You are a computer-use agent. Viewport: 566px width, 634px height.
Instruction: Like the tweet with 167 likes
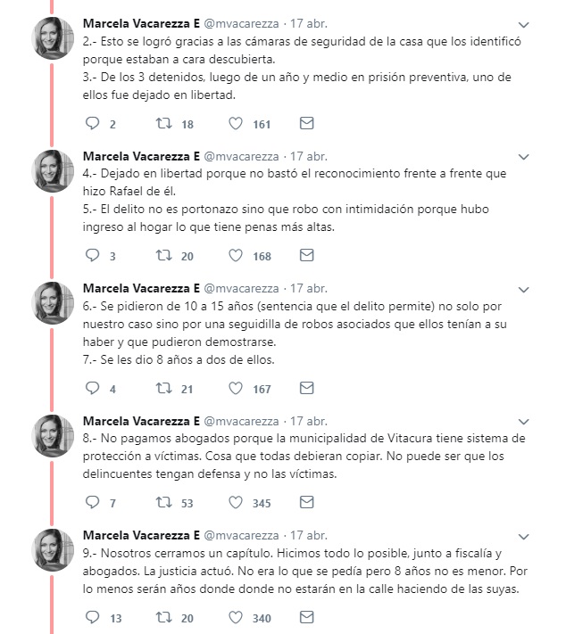pyautogui.click(x=236, y=389)
